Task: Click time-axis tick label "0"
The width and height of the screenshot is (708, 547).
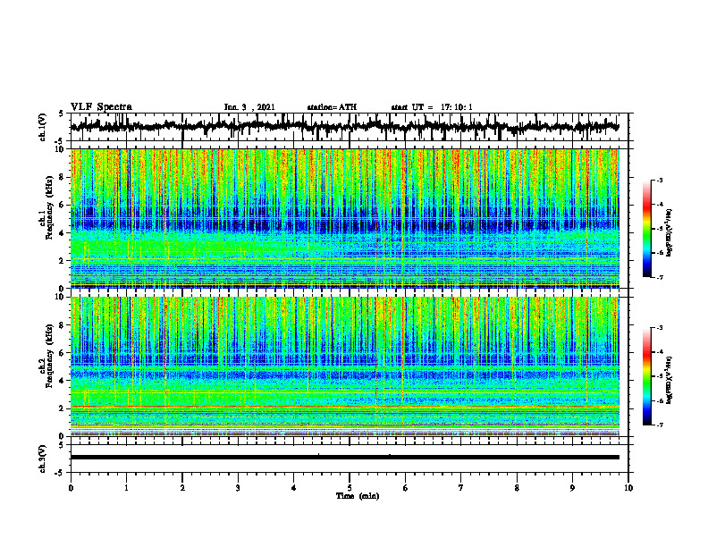Action: coord(71,488)
